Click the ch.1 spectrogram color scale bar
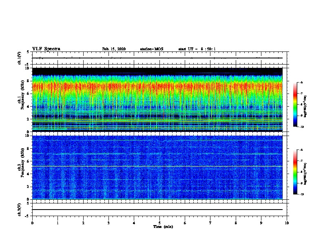This screenshot has width=323, height=250. [x=295, y=105]
